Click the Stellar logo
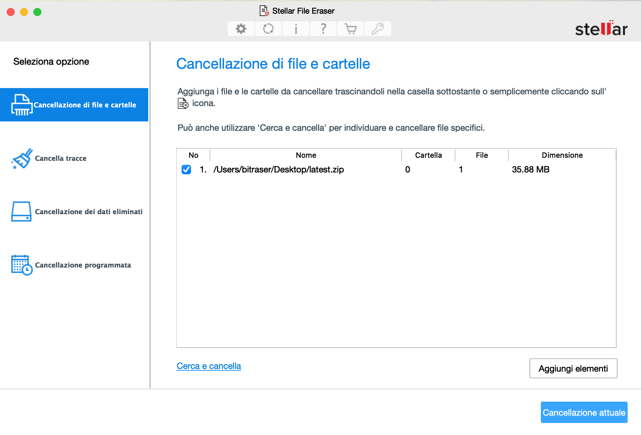This screenshot has height=435, width=641. [601, 29]
